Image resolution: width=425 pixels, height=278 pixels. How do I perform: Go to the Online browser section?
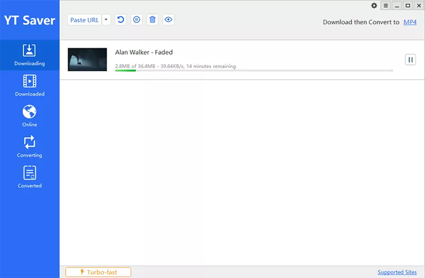[x=30, y=116]
